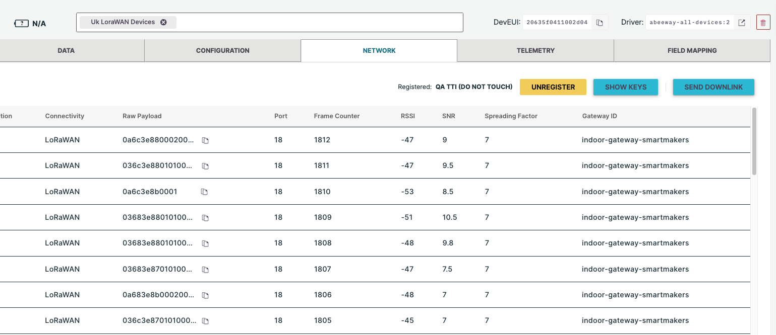Copy raw payload for frame 1812

[205, 141]
